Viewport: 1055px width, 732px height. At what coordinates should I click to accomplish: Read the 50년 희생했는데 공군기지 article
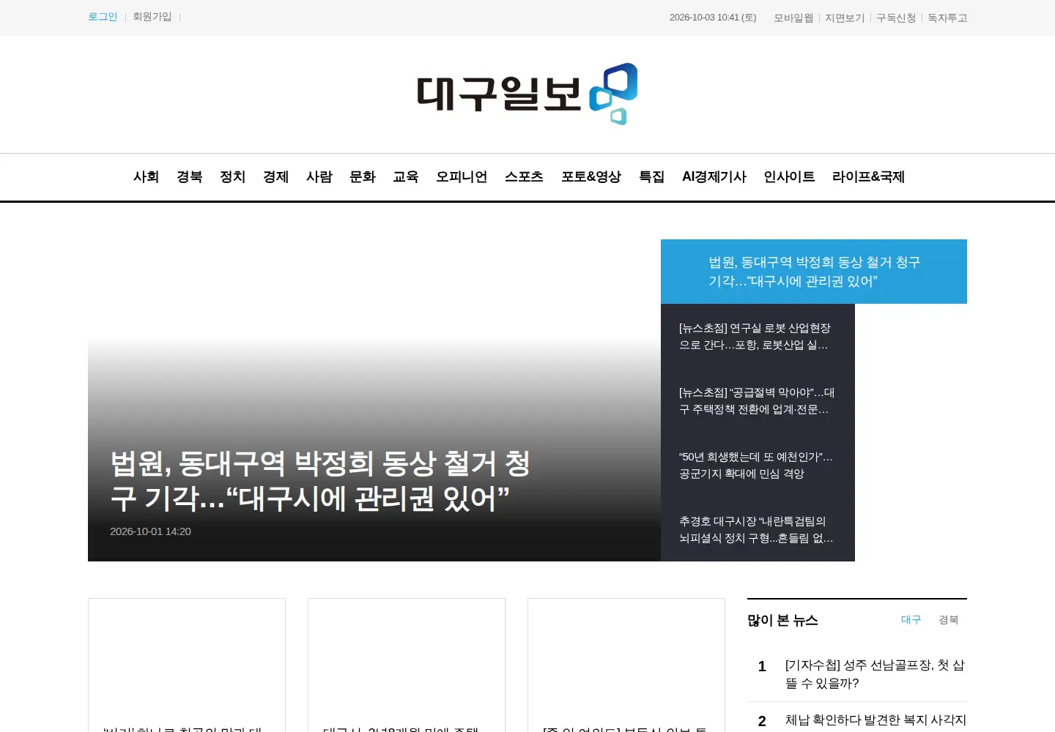coord(758,466)
